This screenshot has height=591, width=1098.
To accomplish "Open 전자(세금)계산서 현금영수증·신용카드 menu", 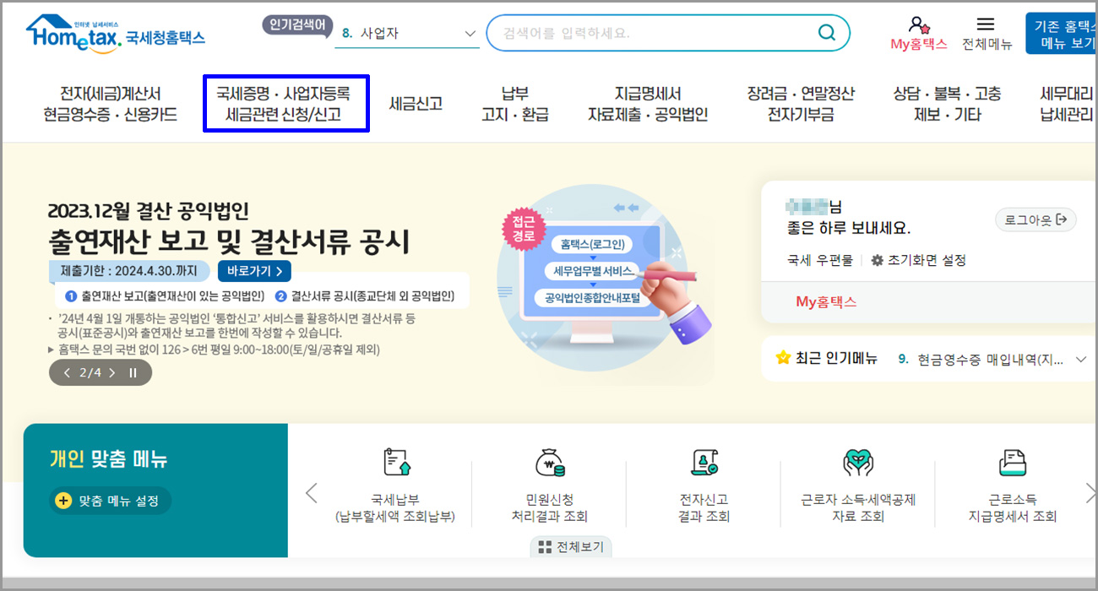I will coord(111,104).
